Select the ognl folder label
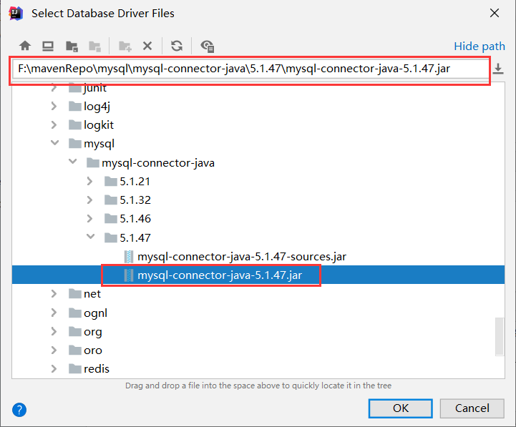 pyautogui.click(x=95, y=313)
